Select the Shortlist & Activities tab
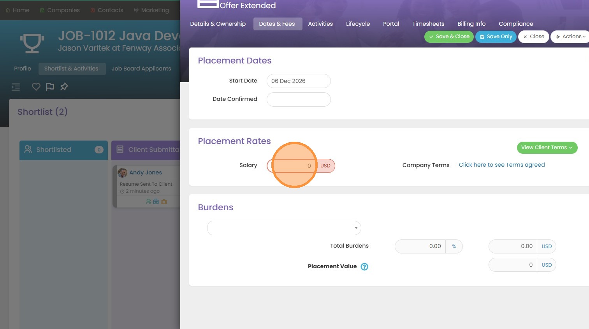 72,69
